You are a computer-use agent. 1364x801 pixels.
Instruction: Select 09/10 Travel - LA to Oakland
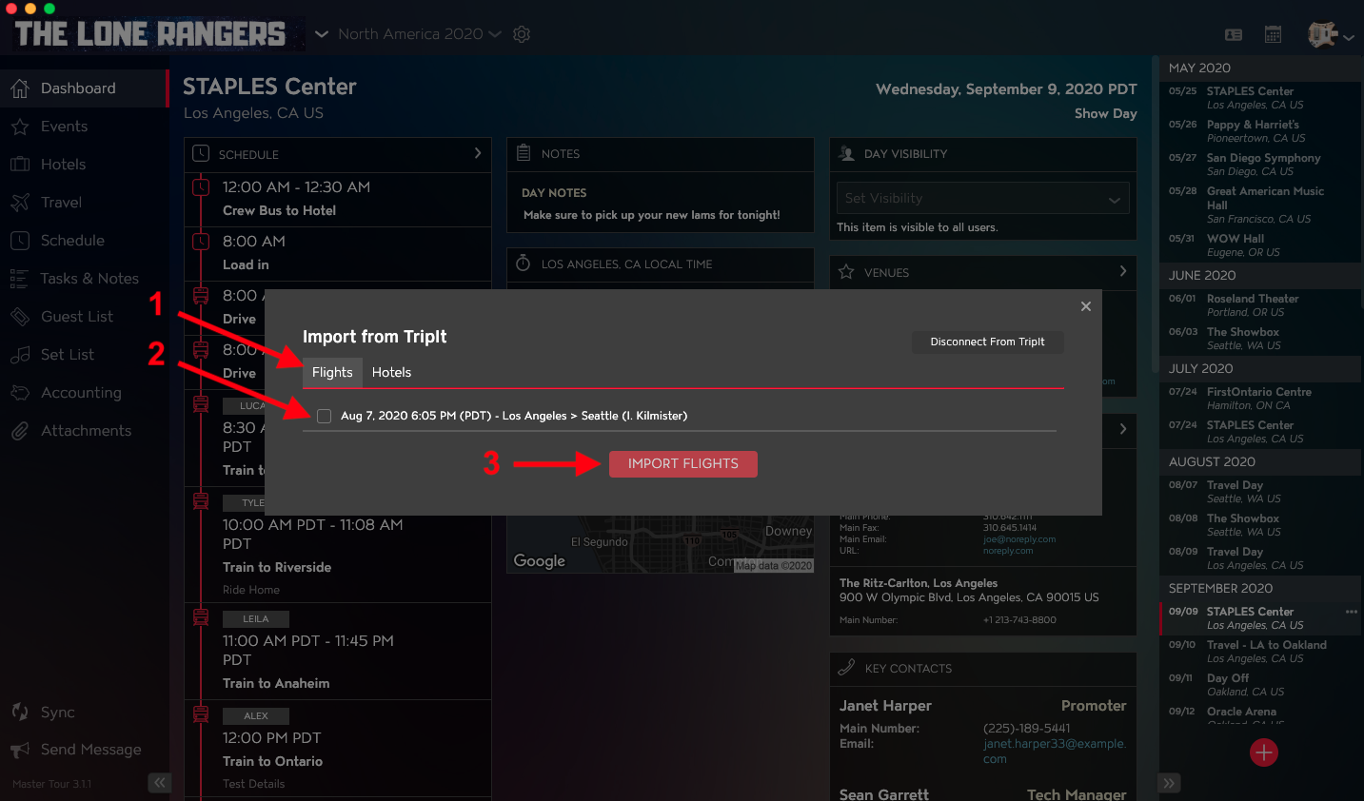tap(1259, 652)
